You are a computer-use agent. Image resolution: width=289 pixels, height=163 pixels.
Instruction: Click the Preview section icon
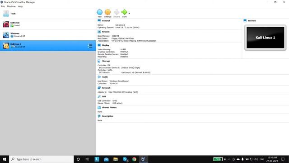pos(245,20)
